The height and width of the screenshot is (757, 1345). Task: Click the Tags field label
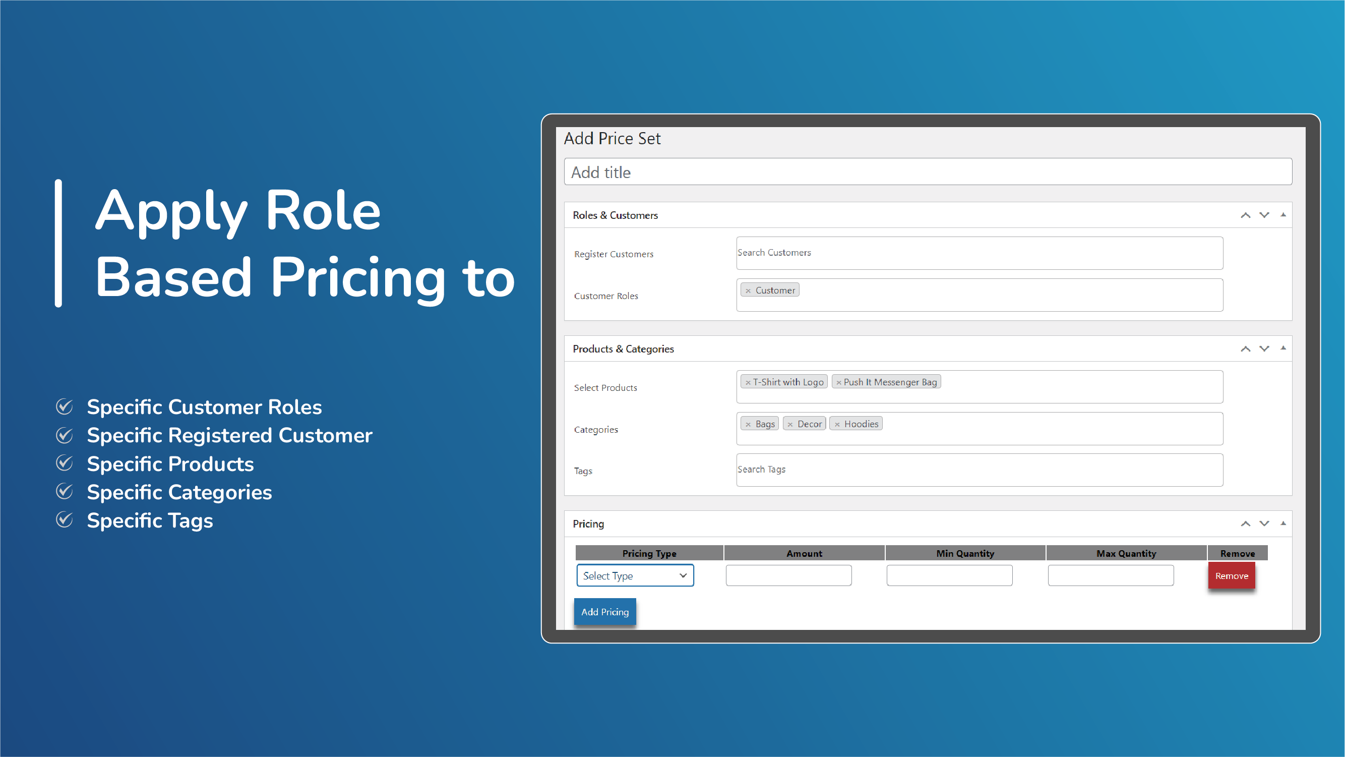[583, 471]
